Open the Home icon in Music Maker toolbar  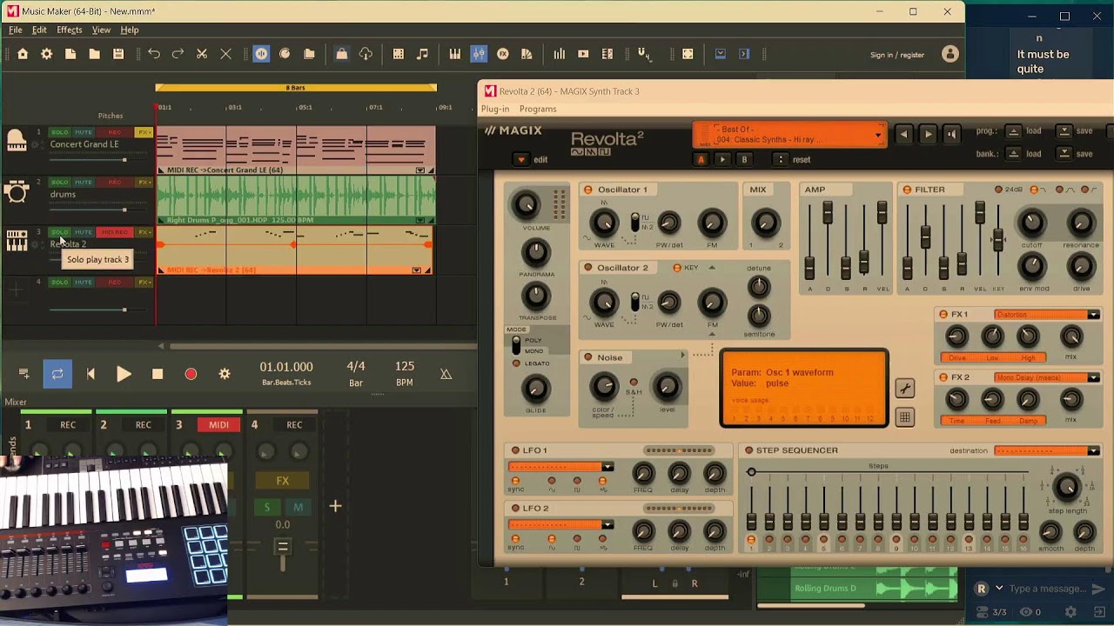click(23, 54)
